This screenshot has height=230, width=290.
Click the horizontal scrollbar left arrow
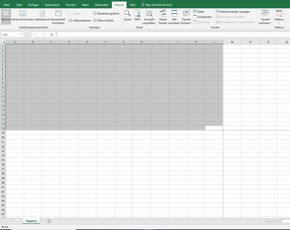pos(266,221)
